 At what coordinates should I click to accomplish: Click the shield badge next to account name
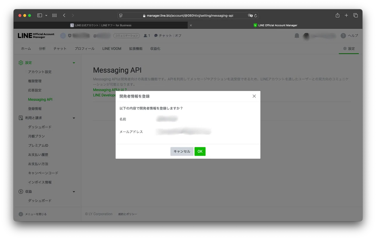(x=70, y=36)
